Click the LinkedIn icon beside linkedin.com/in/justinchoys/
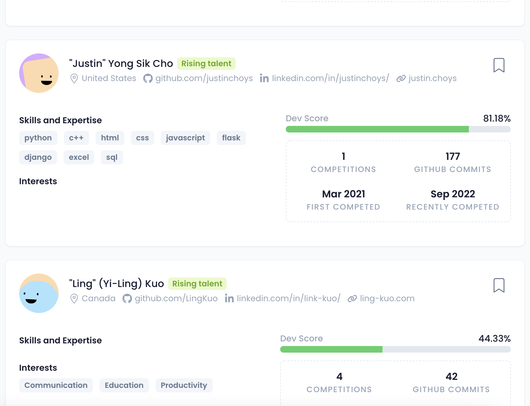Viewport: 530px width, 406px height. pos(264,78)
